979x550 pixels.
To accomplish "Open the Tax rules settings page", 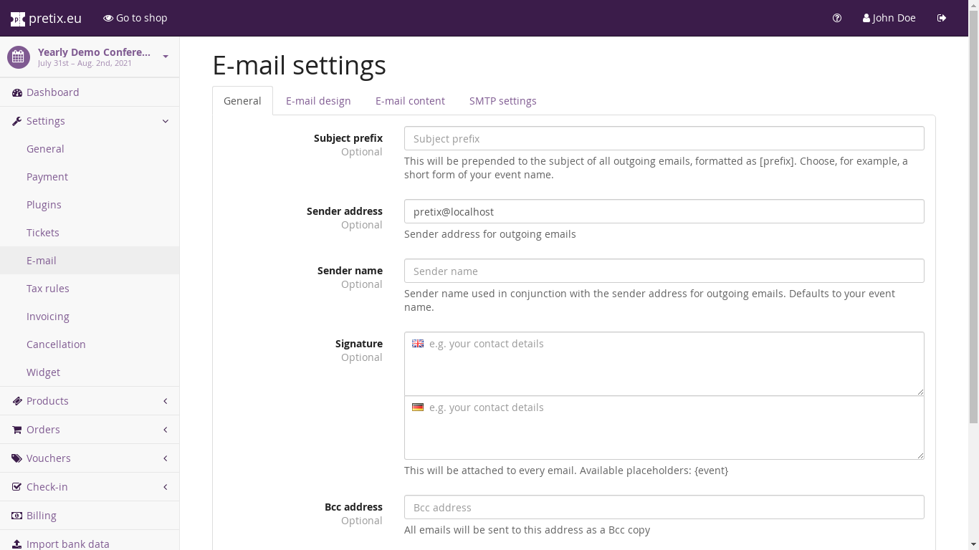I will tap(48, 289).
